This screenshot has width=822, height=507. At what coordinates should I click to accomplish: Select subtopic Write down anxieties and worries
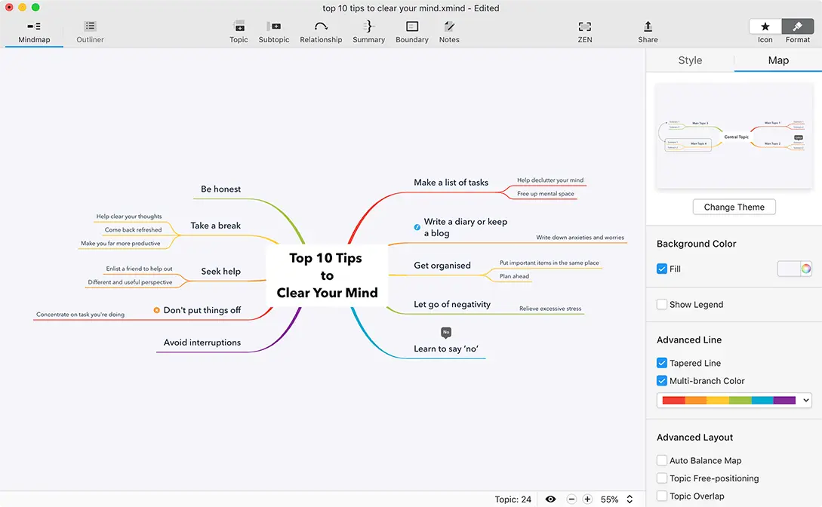pos(580,237)
